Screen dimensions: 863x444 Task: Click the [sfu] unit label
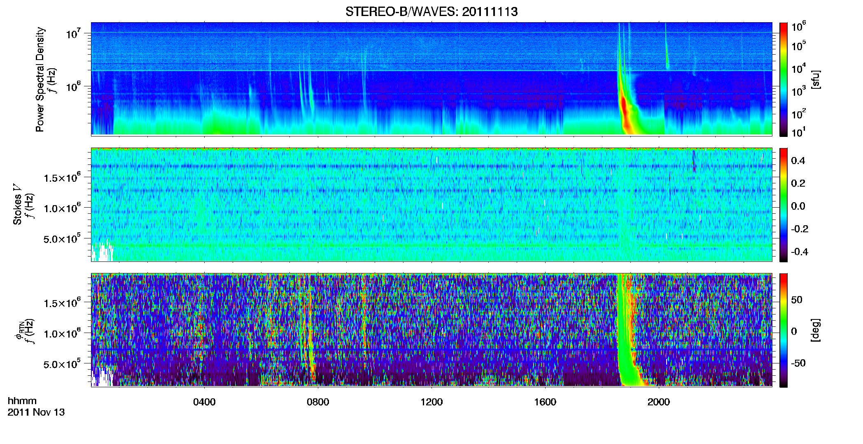816,79
